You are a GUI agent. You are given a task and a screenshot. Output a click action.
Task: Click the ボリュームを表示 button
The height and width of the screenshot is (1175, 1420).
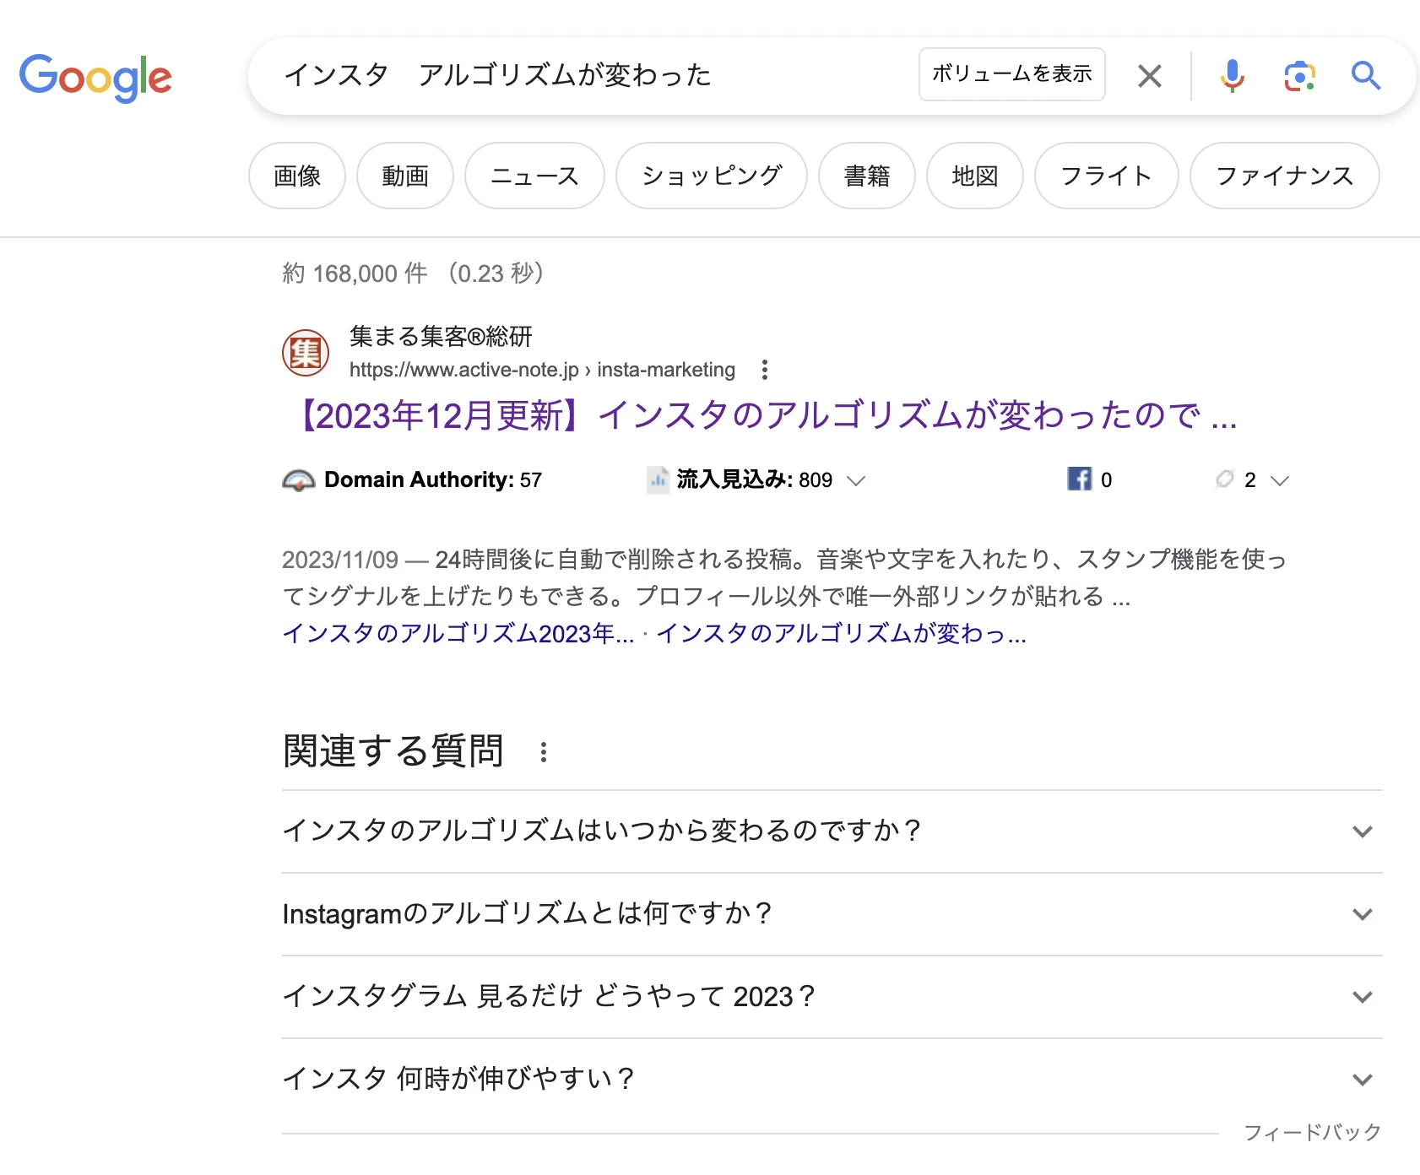click(x=1011, y=74)
